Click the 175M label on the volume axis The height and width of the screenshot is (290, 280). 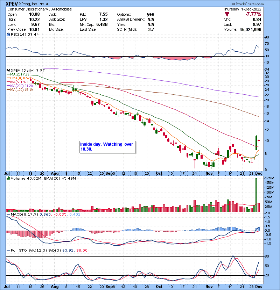(269, 178)
